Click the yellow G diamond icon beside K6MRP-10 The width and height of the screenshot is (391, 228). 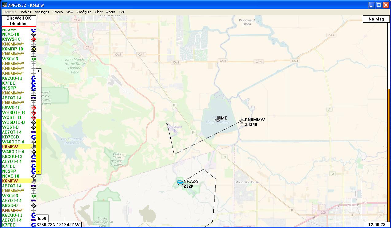[34, 49]
